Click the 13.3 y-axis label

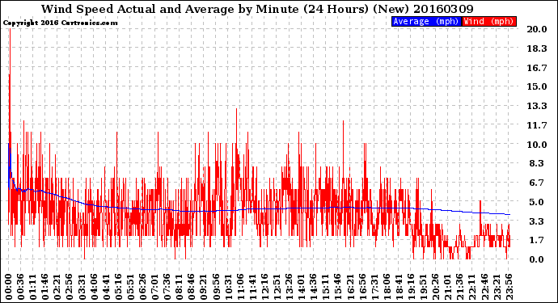[x=537, y=106]
